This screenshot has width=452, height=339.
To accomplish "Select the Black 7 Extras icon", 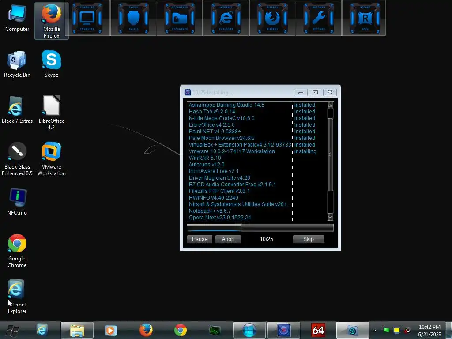I will (x=17, y=110).
